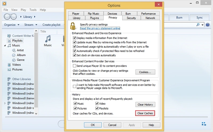Uncheck Download usage rights automatically
213x132 pixels.
coord(75,47)
